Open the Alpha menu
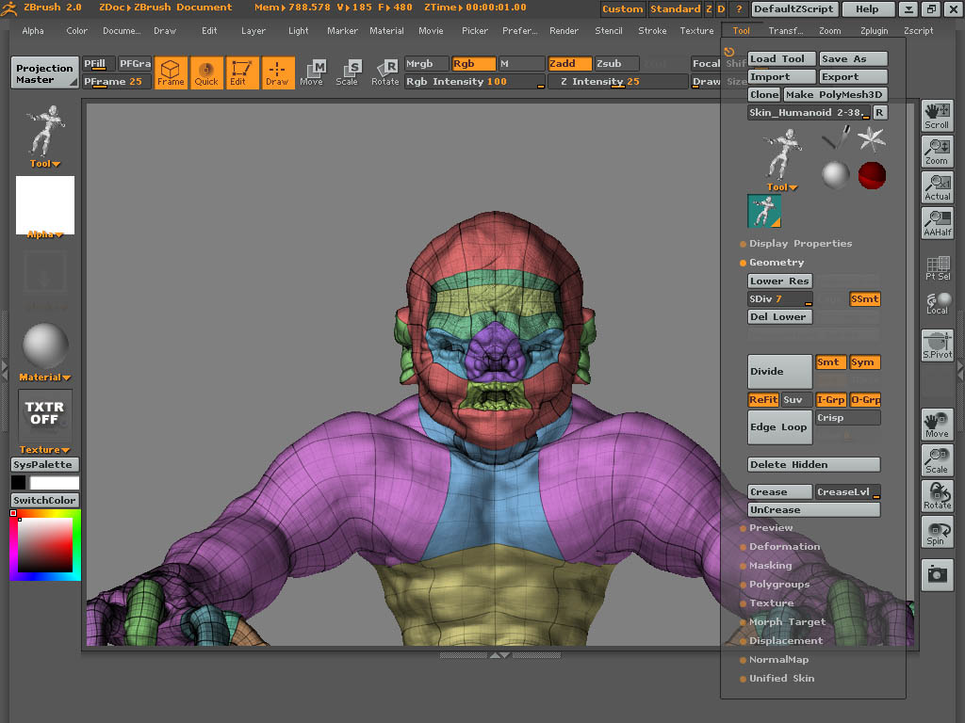 [33, 31]
